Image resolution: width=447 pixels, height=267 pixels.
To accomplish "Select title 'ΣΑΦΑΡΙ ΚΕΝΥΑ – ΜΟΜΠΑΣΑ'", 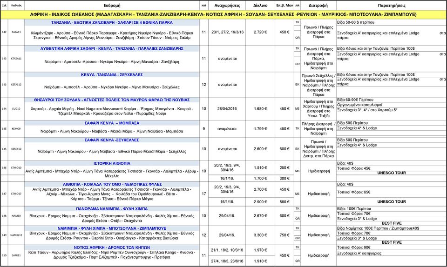I will pos(112,123).
